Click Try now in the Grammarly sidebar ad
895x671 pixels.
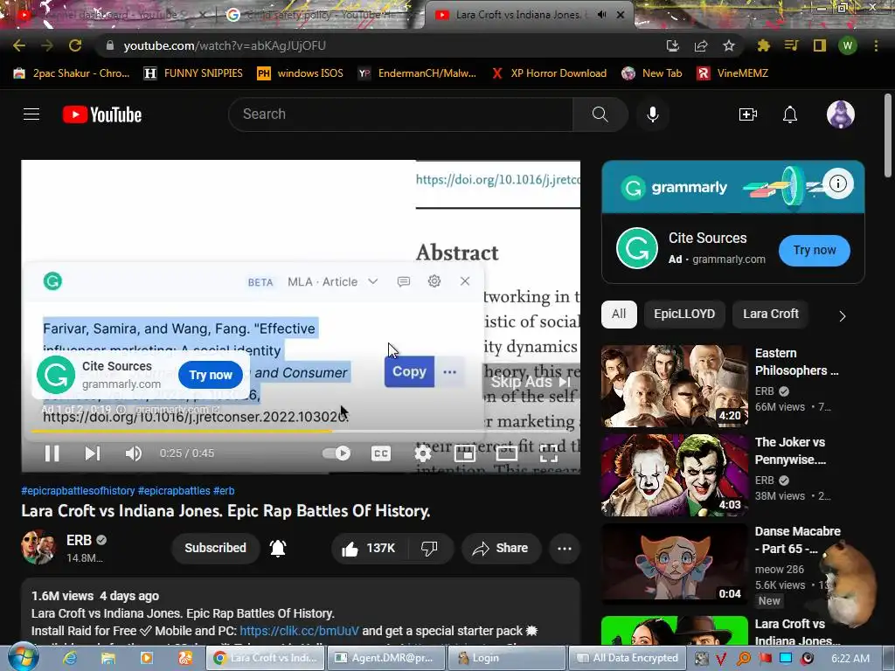pos(815,251)
